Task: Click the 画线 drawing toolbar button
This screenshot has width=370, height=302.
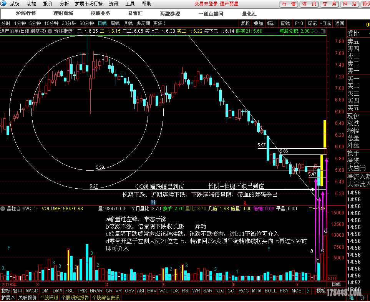Action: tap(285, 23)
